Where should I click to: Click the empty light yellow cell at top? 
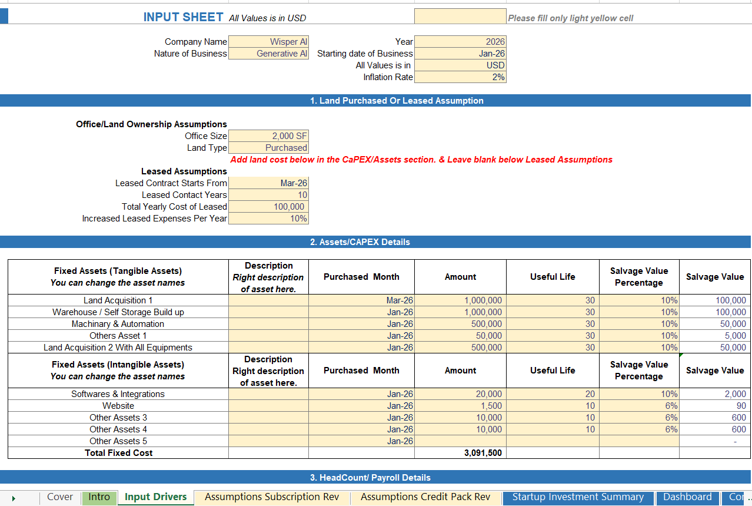coord(461,16)
